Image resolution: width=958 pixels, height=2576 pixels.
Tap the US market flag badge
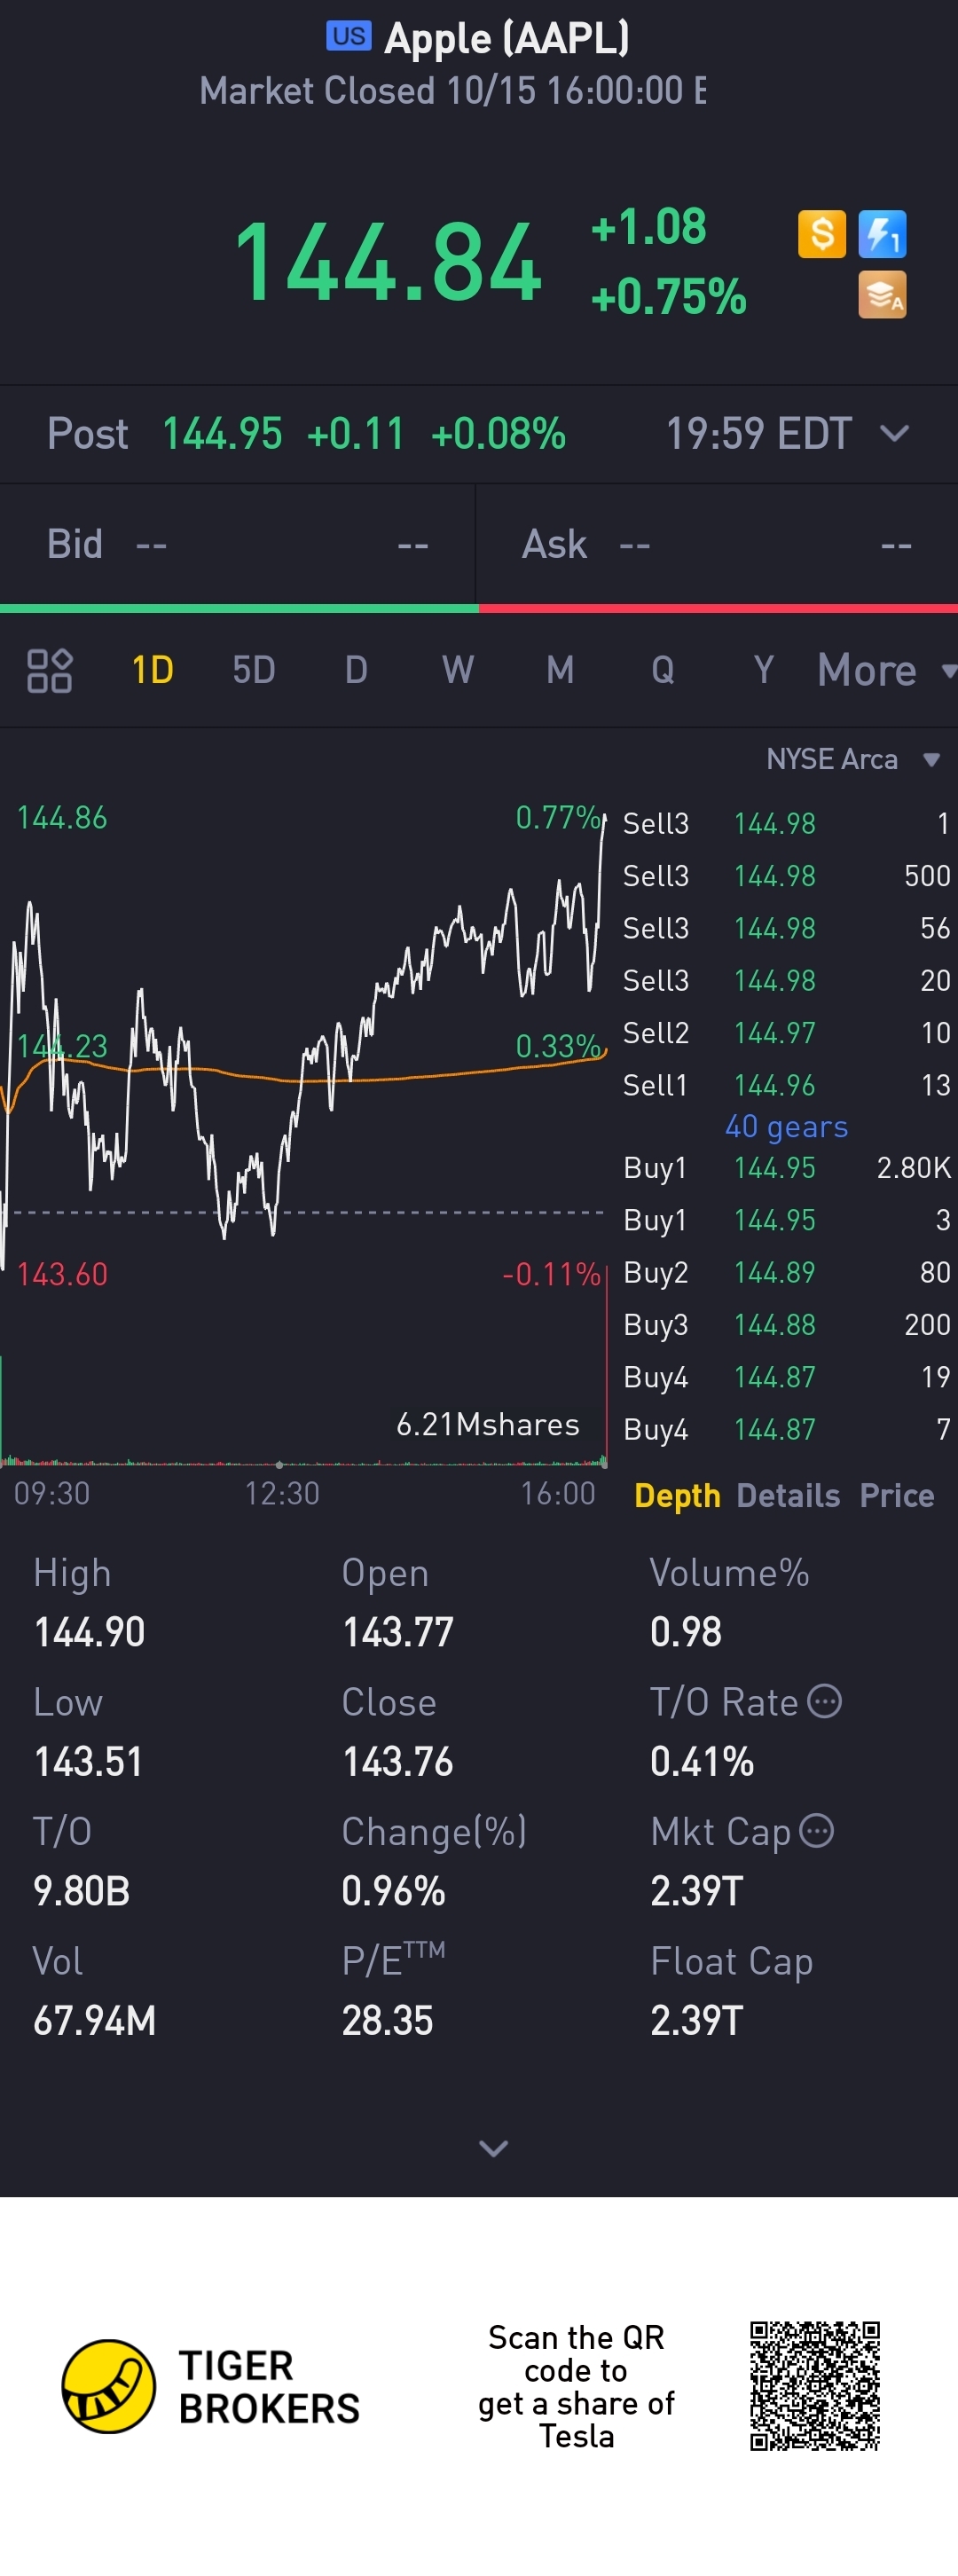349,36
